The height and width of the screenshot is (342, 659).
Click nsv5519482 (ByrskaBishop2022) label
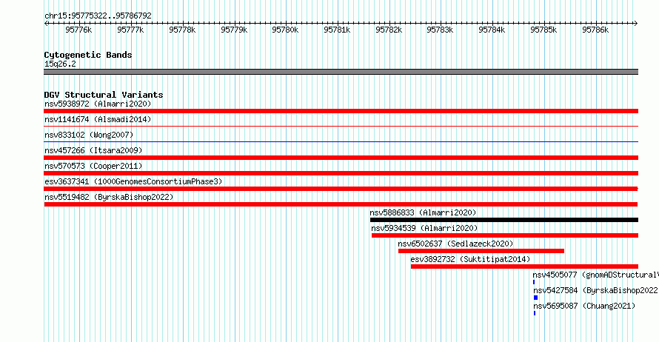109,197
